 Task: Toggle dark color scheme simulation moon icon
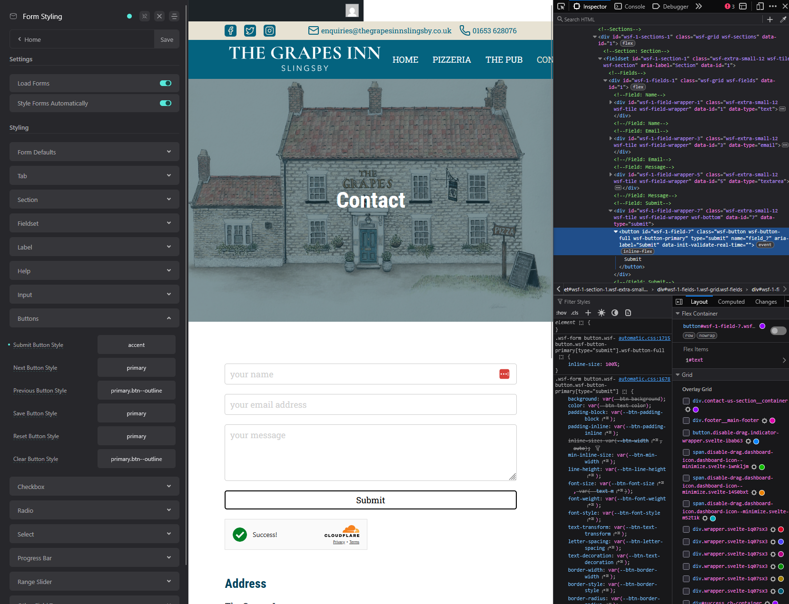[x=615, y=313]
